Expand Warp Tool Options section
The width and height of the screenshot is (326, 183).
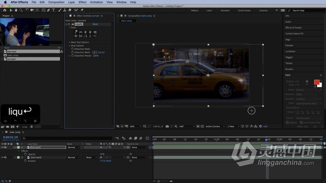(70, 42)
